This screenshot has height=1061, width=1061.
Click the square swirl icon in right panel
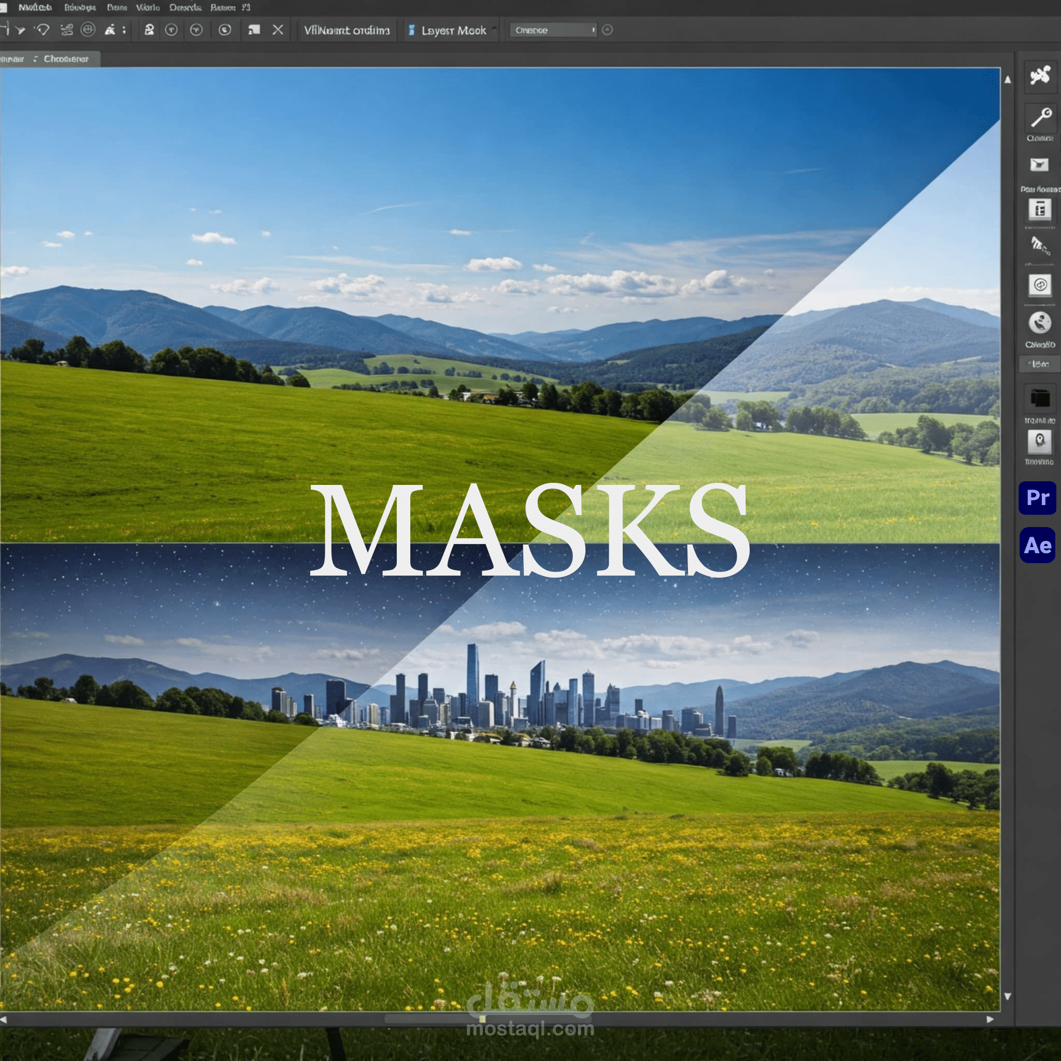[1040, 285]
